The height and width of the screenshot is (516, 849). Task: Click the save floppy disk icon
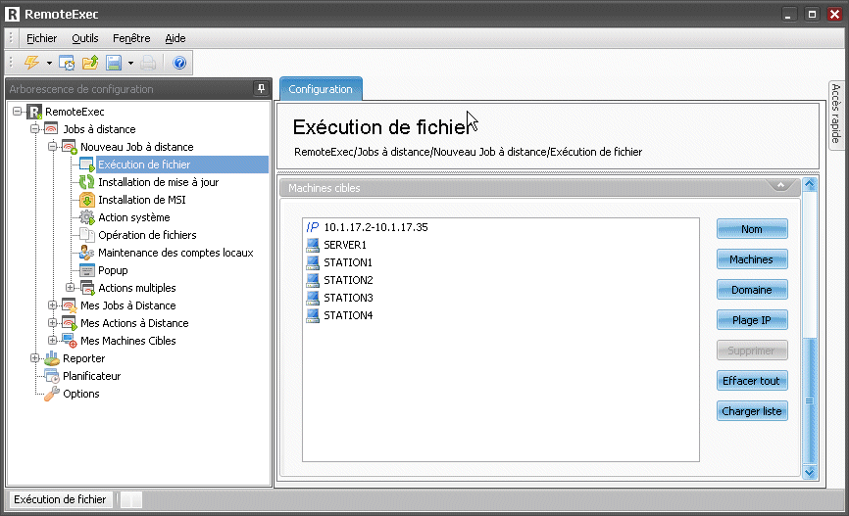tap(114, 63)
